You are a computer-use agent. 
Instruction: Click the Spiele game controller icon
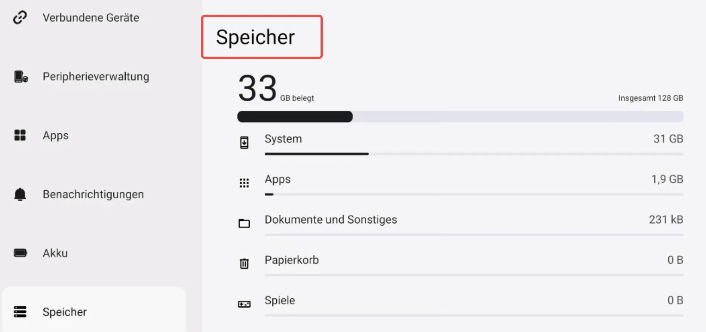point(244,304)
